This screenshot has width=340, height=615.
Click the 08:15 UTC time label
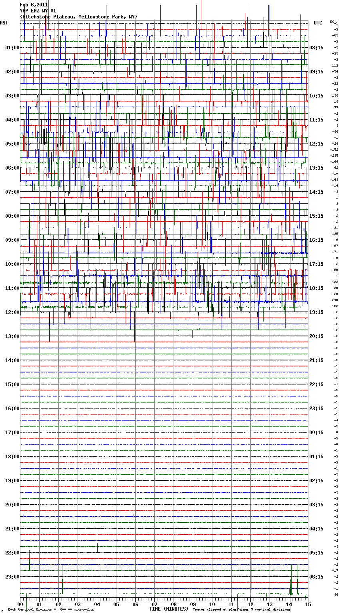(316, 48)
